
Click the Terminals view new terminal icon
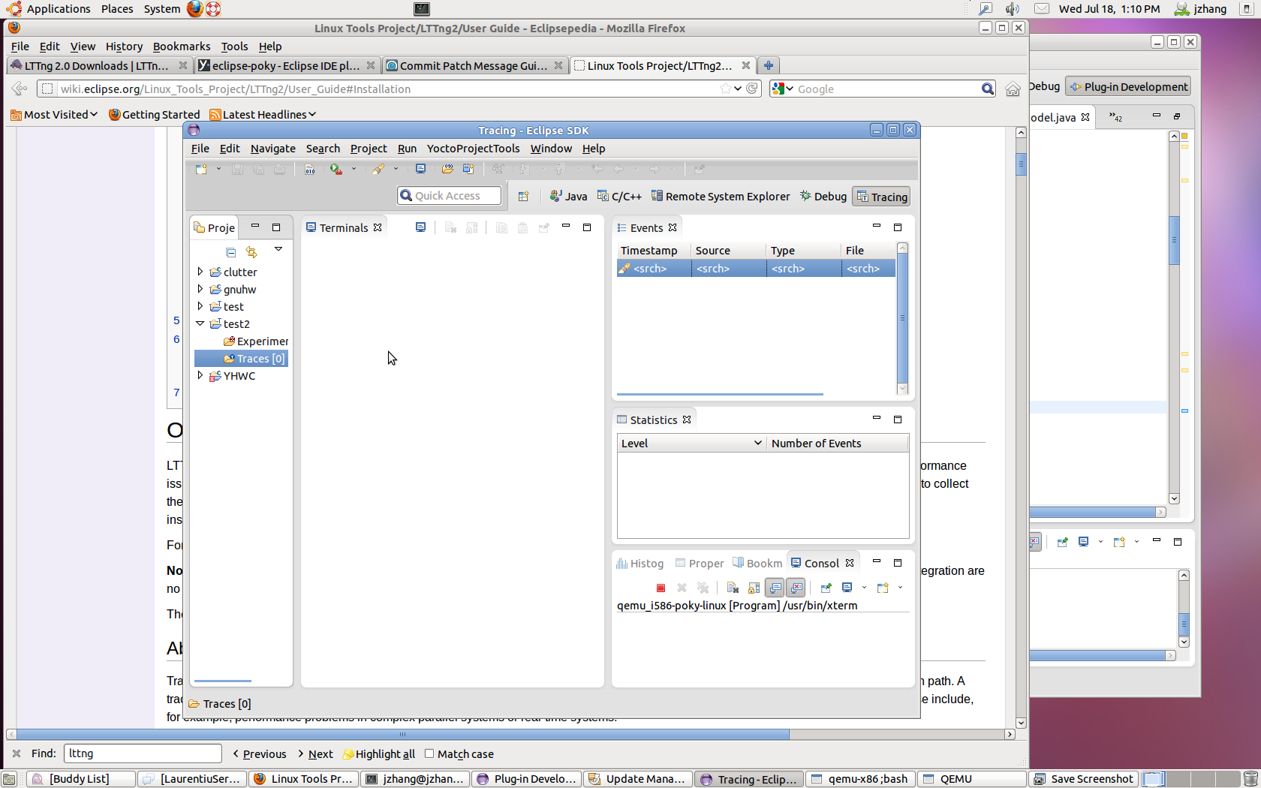click(420, 227)
